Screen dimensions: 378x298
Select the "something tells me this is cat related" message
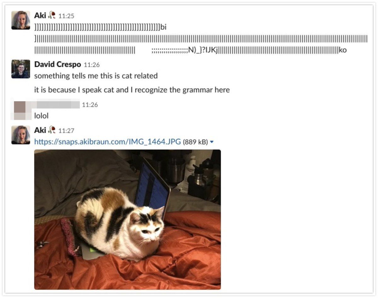[x=96, y=76]
